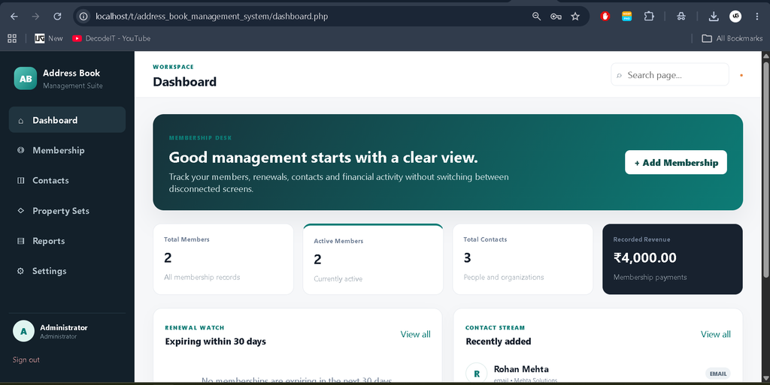Click the orange notification dot
Screen dimensions: 770x385
pyautogui.click(x=741, y=75)
